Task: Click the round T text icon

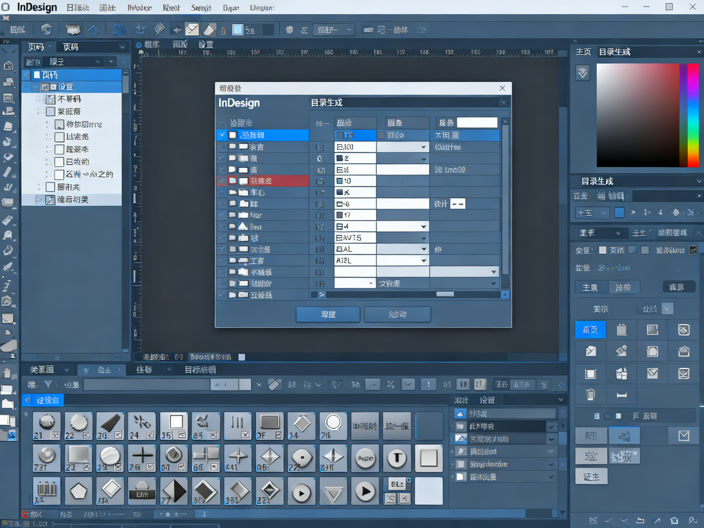Action: point(397,458)
